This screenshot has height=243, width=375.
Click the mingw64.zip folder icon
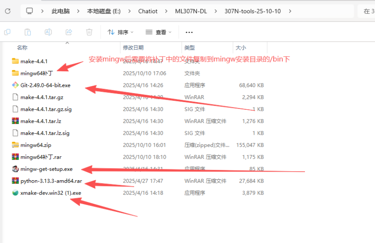click(15, 145)
